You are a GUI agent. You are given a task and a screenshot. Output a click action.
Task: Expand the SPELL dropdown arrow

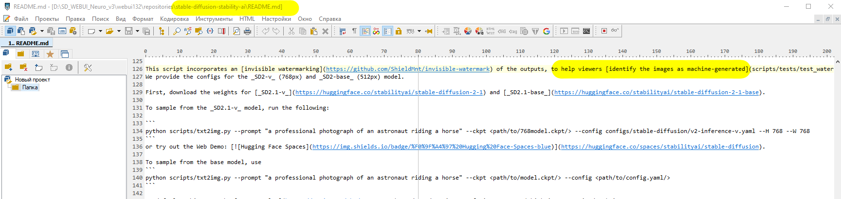coord(419,31)
